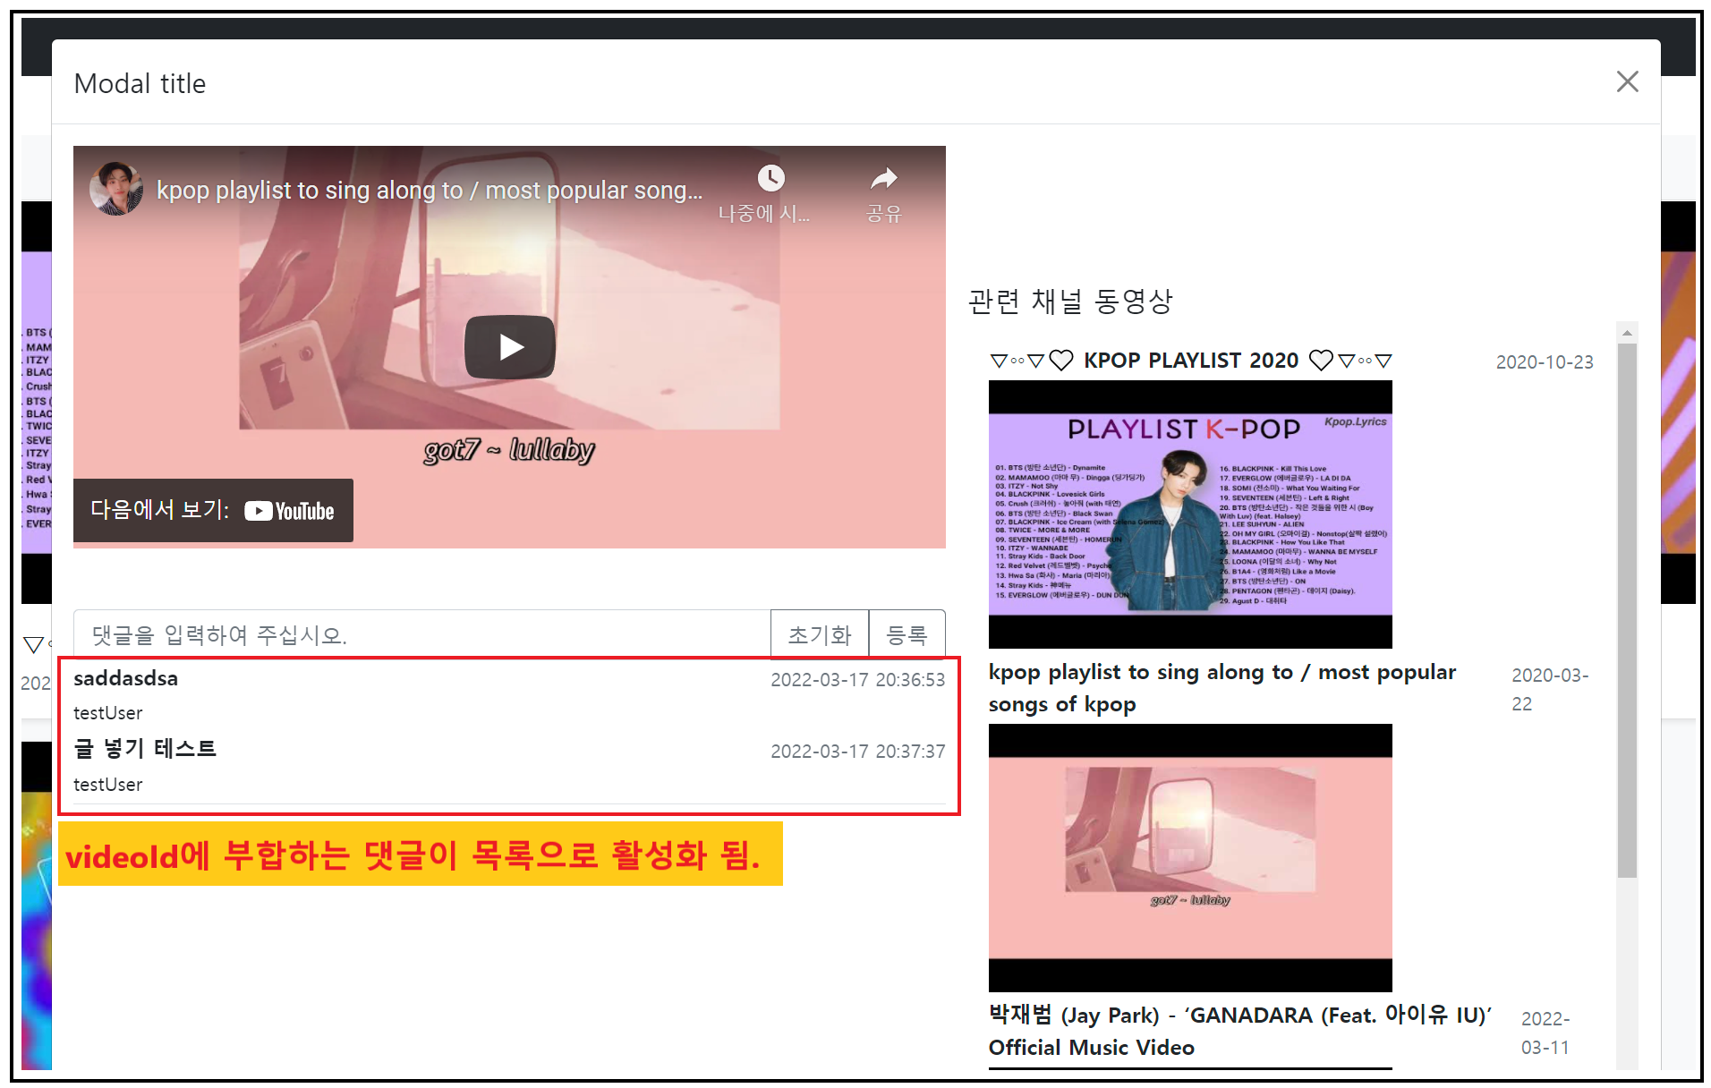Click the 등록 submit button
Image resolution: width=1711 pixels, height=1088 pixels.
pyautogui.click(x=907, y=634)
